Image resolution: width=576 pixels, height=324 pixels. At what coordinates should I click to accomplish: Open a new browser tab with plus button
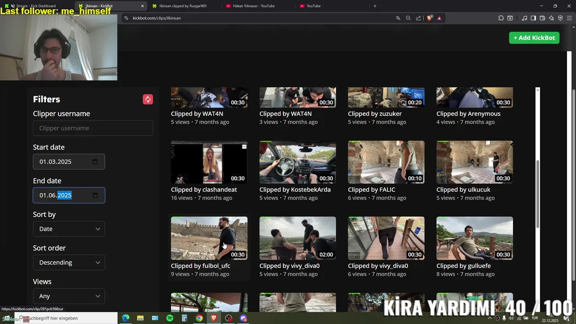click(x=375, y=6)
